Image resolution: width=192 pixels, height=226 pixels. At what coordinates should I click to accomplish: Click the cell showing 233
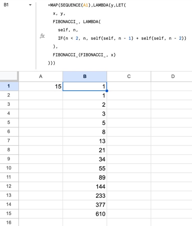coord(85,195)
